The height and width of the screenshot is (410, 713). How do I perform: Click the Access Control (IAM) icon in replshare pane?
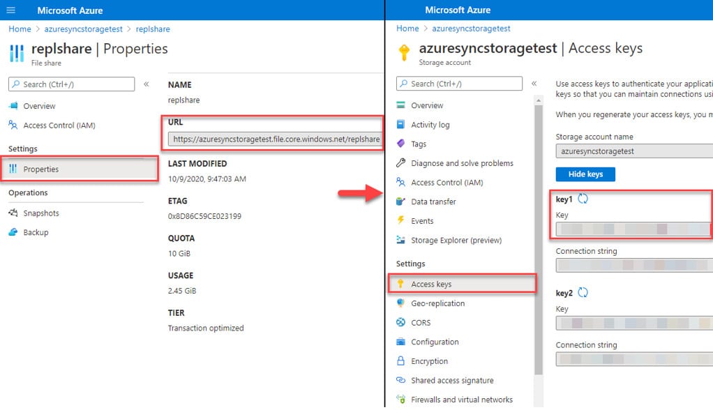point(13,125)
